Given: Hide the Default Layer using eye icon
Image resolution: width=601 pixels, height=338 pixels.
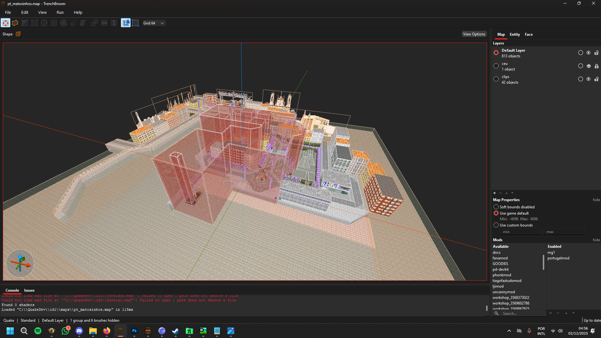Looking at the screenshot, I should click(x=588, y=53).
